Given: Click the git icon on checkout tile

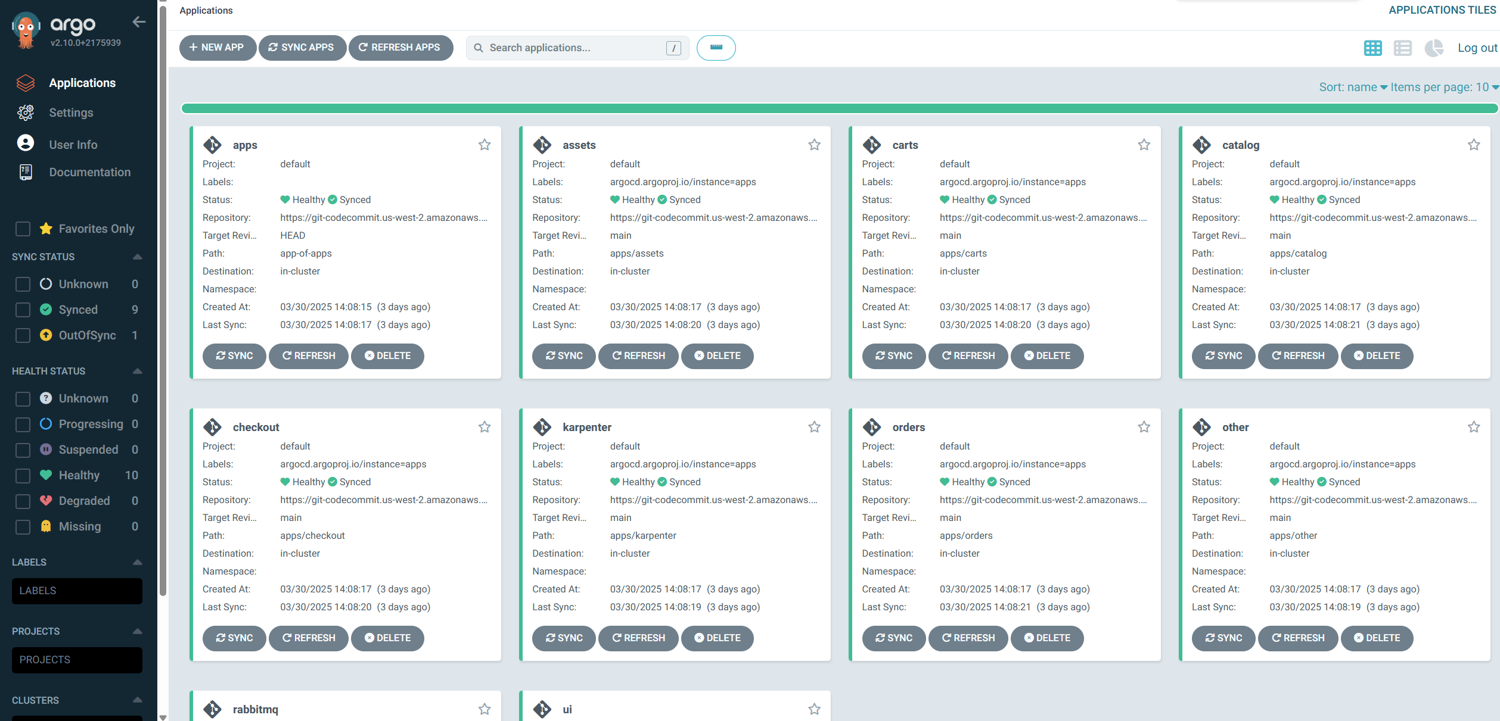Looking at the screenshot, I should pos(212,427).
